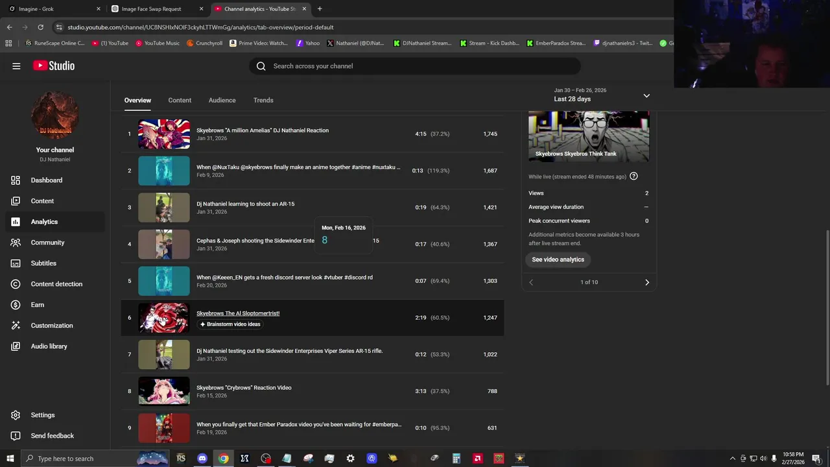This screenshot has width=830, height=467.
Task: Click Send feedback in the sidebar
Action: [x=52, y=436]
